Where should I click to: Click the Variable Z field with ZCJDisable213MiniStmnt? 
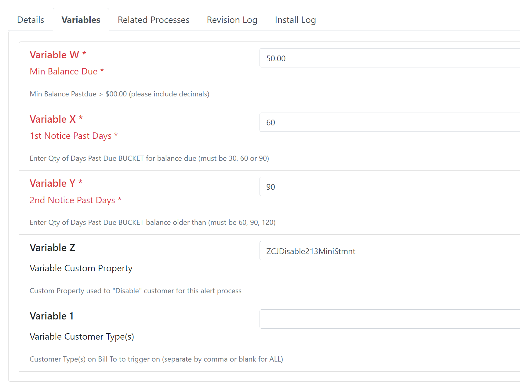click(x=390, y=251)
